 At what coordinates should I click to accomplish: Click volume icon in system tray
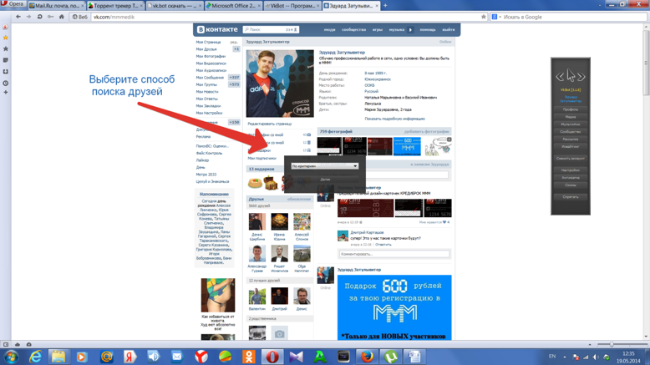click(596, 357)
